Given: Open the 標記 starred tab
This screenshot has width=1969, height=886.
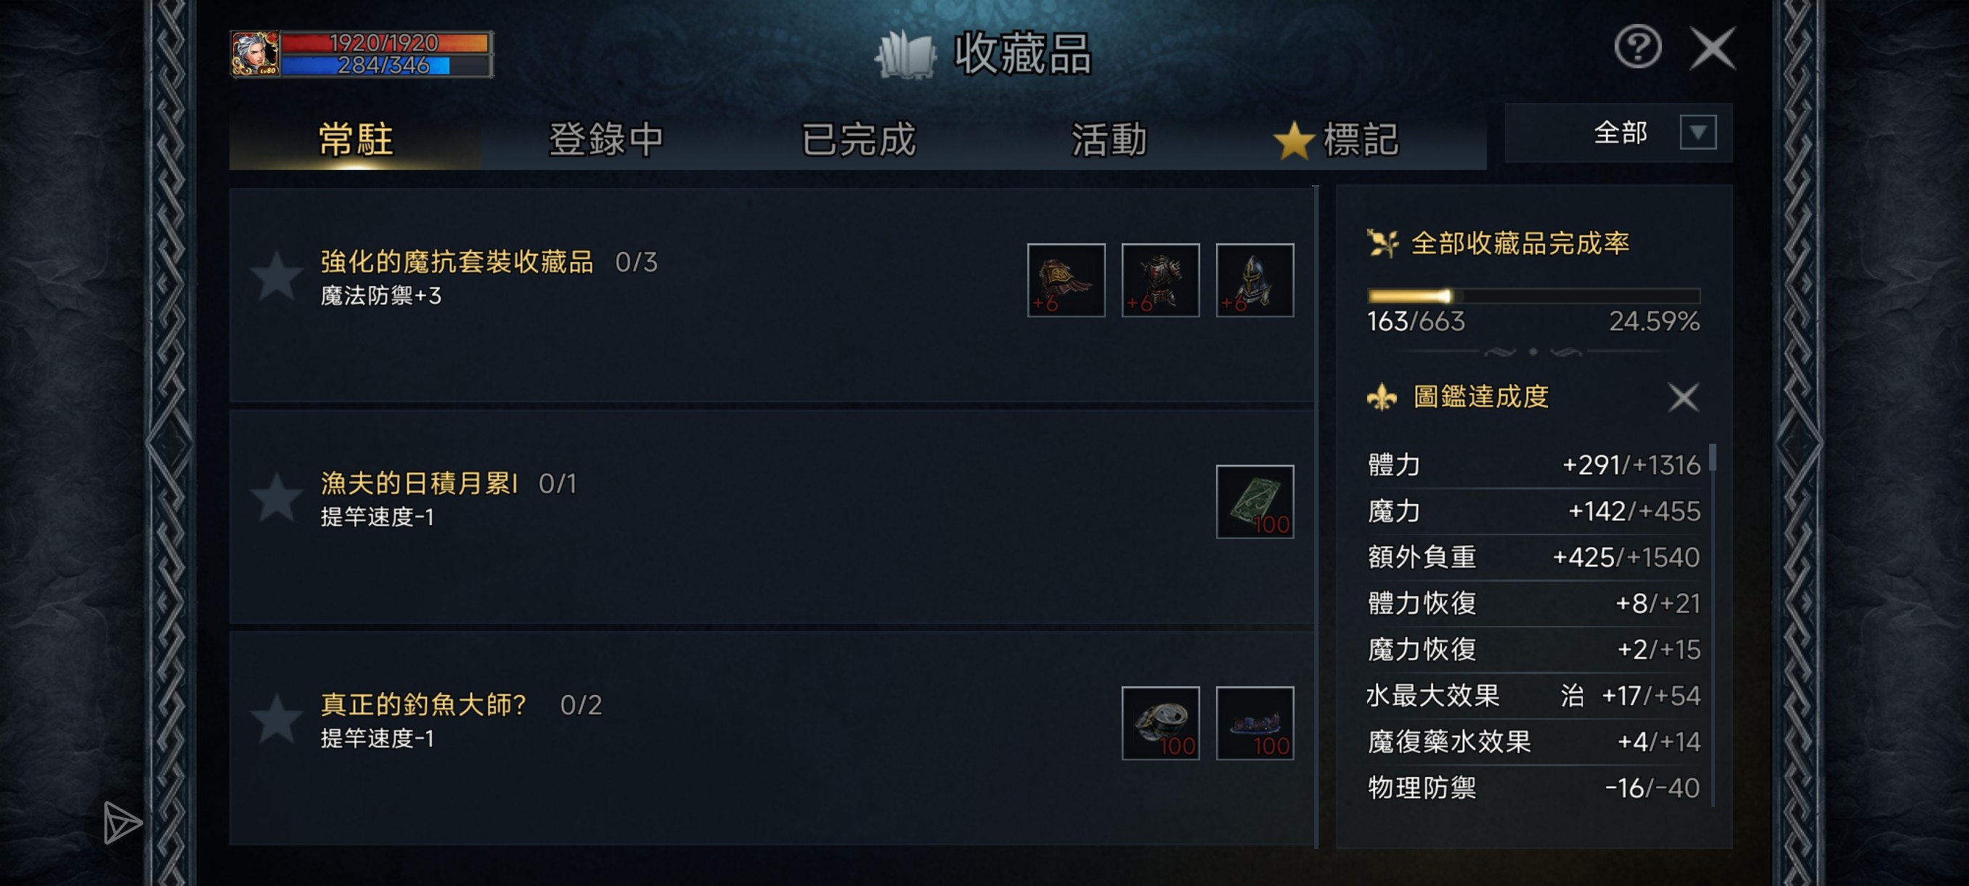Looking at the screenshot, I should (x=1337, y=139).
